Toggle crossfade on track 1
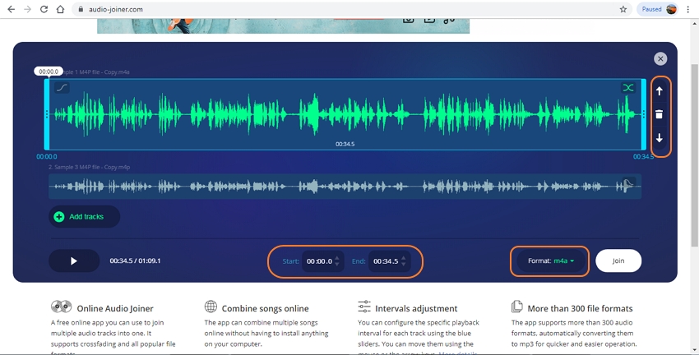The width and height of the screenshot is (699, 355). [x=628, y=87]
